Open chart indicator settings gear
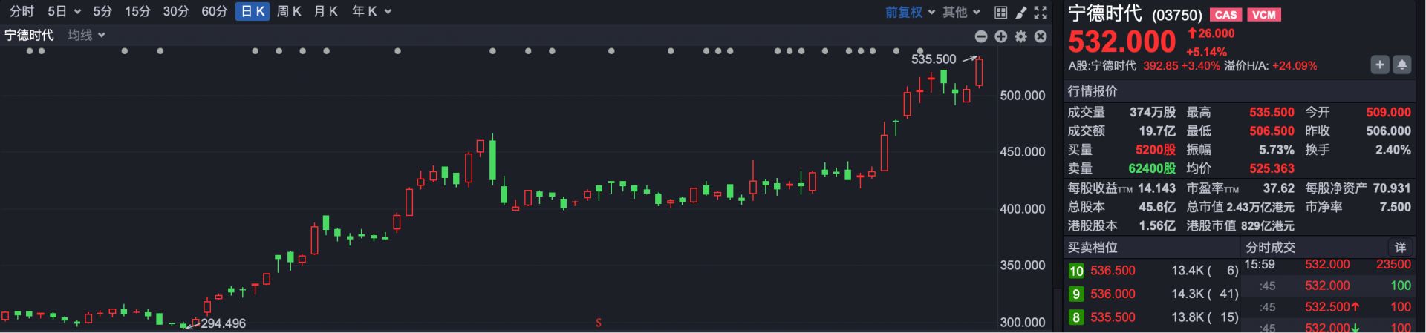The width and height of the screenshot is (1426, 333). 1020,36
